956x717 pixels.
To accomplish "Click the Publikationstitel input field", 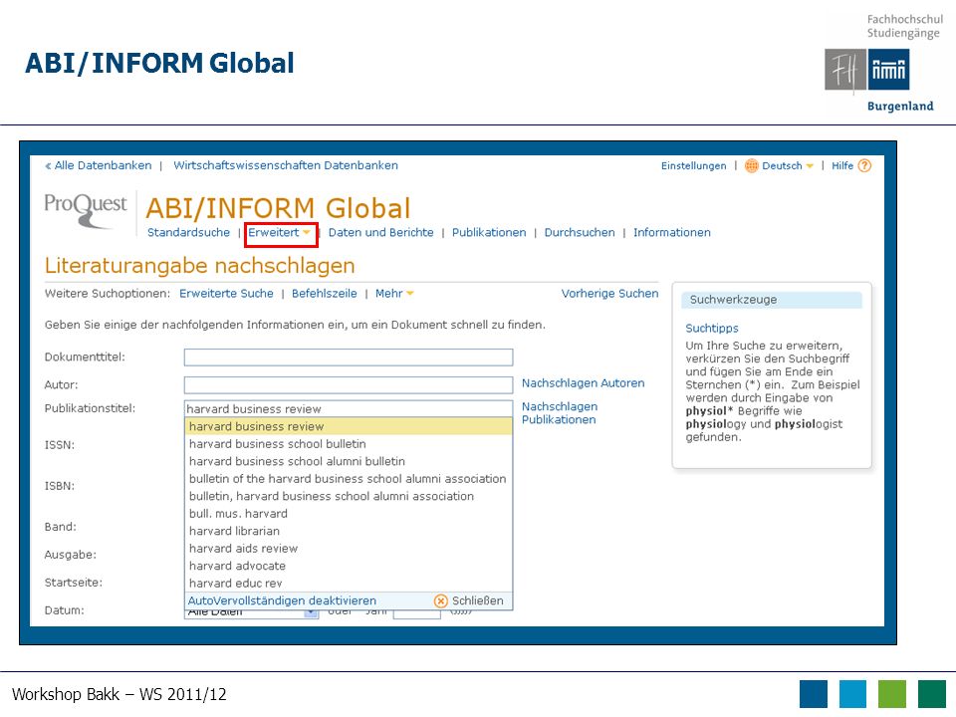I will [349, 408].
